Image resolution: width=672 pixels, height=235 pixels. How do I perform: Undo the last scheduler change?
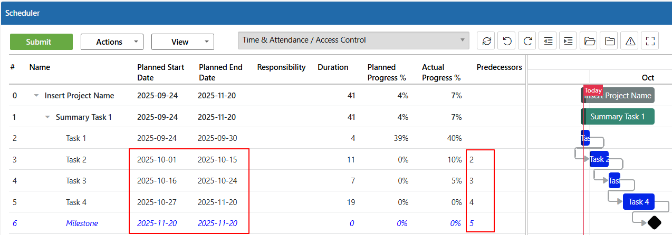click(507, 41)
